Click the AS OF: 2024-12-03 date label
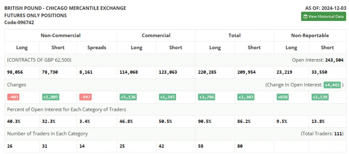The width and height of the screenshot is (349, 154). (x=326, y=8)
